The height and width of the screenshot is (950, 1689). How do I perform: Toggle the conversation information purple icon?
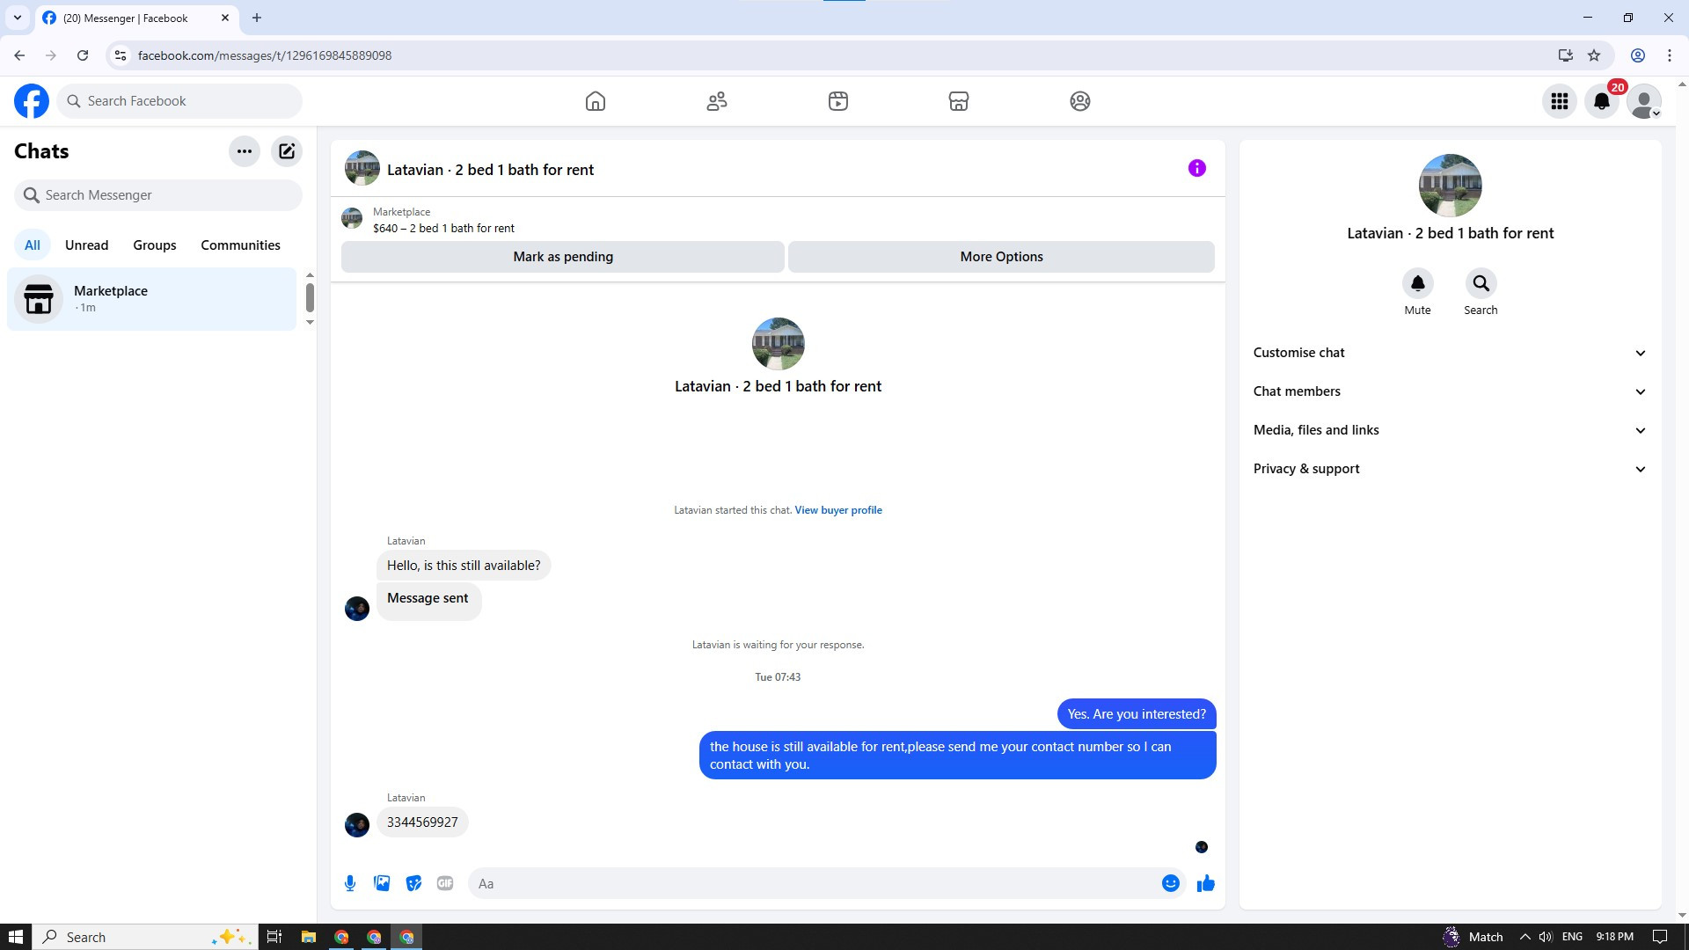(1196, 168)
